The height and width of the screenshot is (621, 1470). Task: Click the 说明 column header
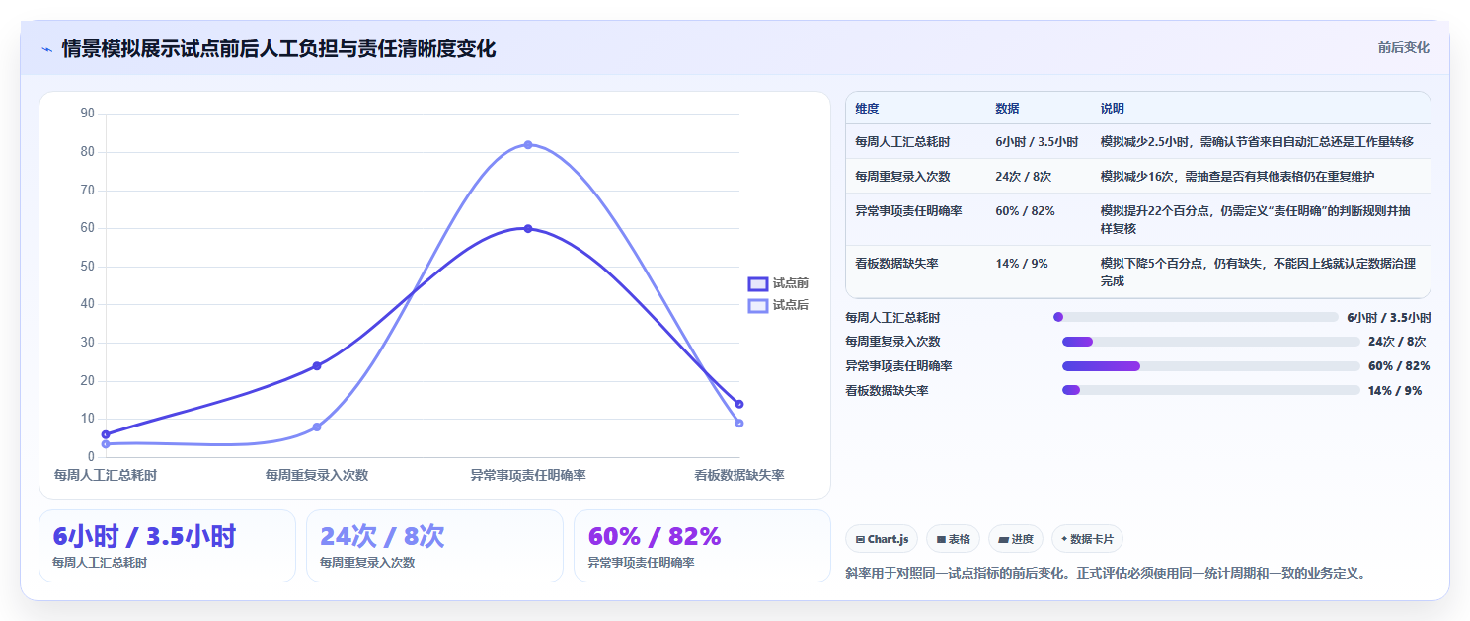click(1112, 109)
